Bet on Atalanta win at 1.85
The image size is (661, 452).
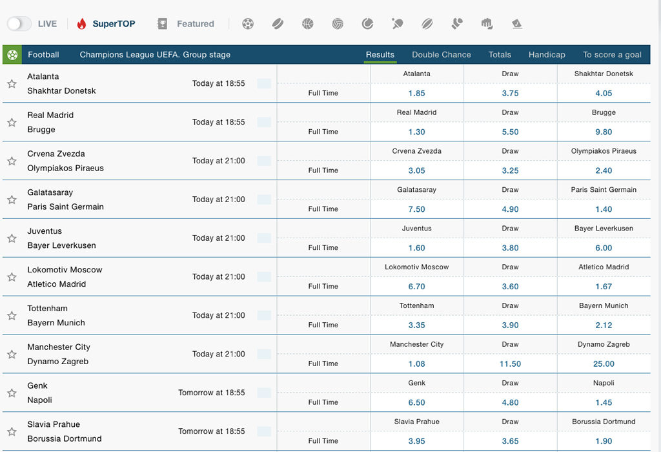point(416,93)
